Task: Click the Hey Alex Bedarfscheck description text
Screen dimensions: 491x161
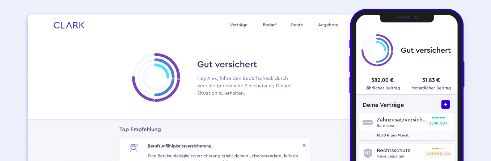Action: pos(244,86)
